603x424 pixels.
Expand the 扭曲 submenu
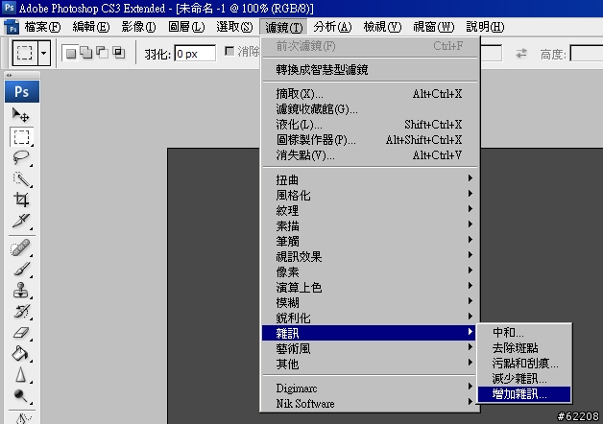coord(369,179)
